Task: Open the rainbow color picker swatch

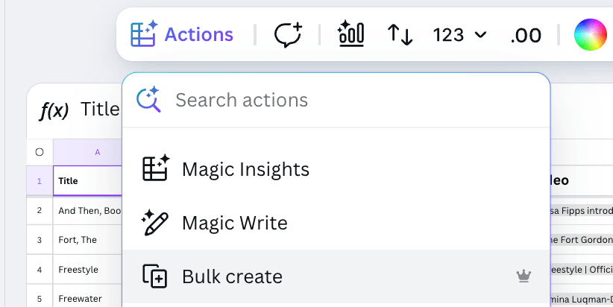Action: (x=591, y=34)
